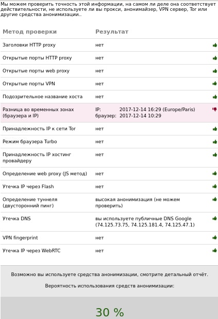Click thumbs-up icon for Подозрительное название хоста
The width and height of the screenshot is (218, 319).
coord(215,97)
